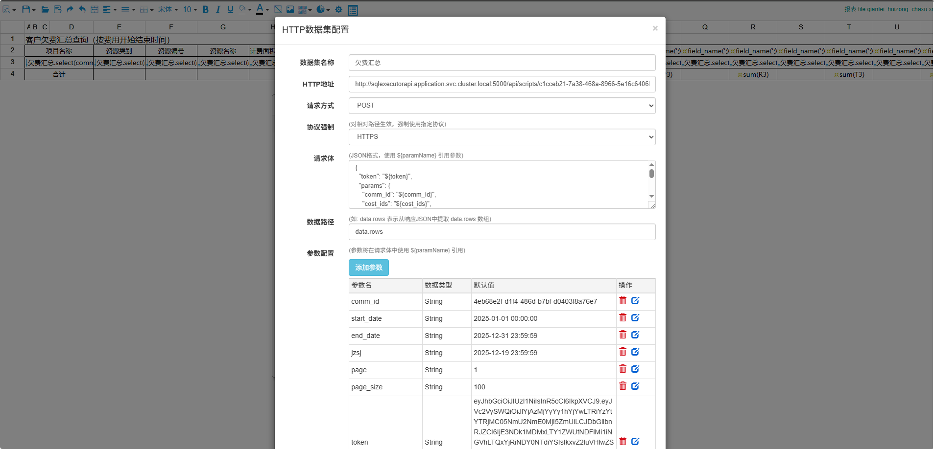934x449 pixels.
Task: Edit the comm_id parameter
Action: [x=635, y=300]
